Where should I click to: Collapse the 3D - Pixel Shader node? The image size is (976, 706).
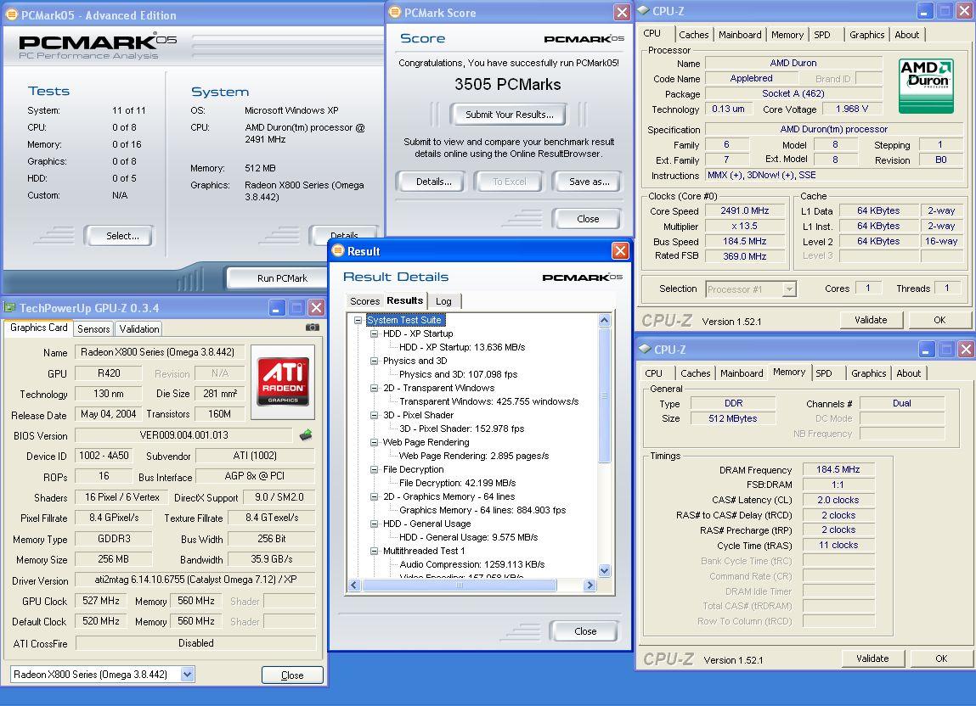click(x=374, y=415)
